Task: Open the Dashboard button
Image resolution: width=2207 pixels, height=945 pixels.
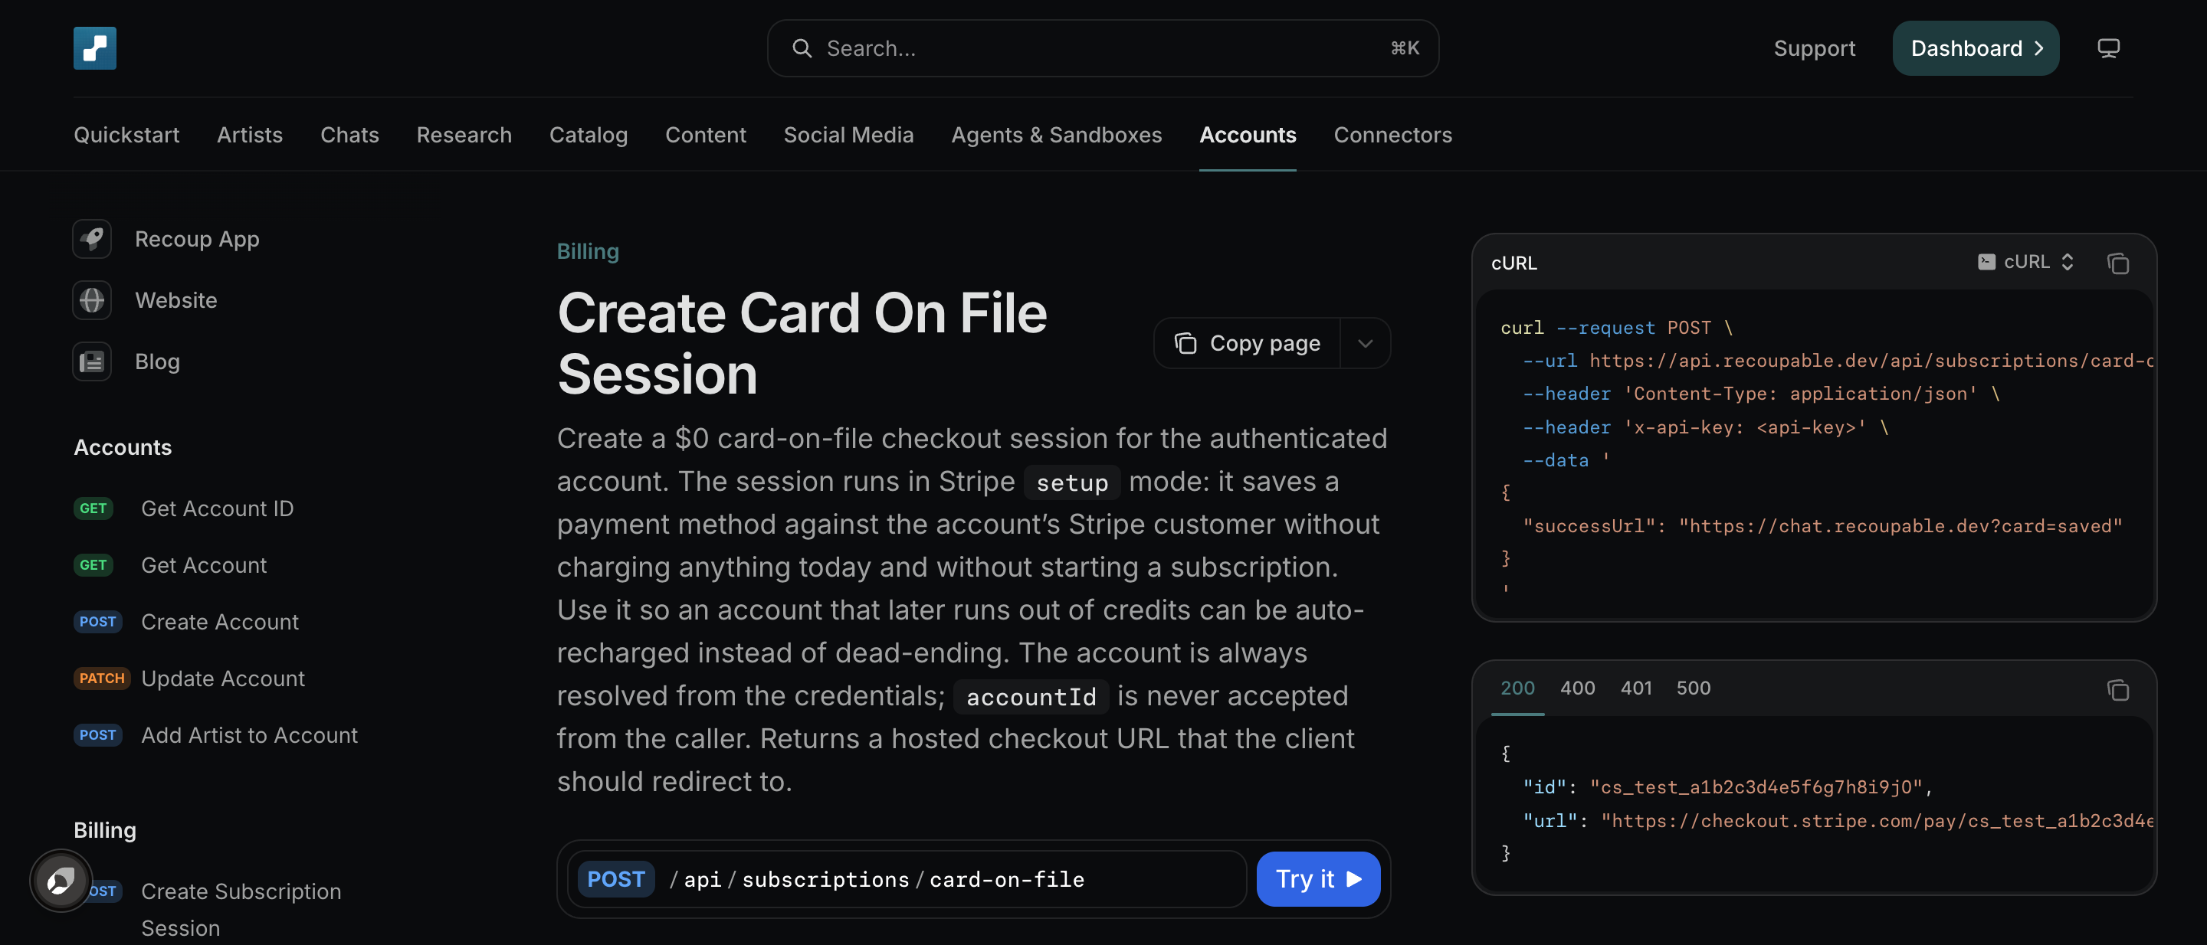Action: (x=1976, y=48)
